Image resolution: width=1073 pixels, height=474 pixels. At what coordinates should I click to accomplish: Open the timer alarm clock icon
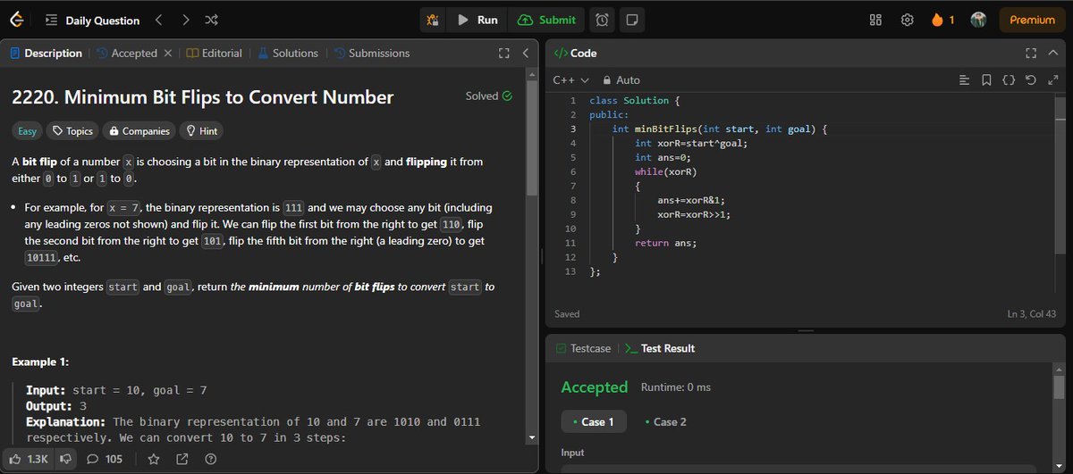tap(603, 20)
